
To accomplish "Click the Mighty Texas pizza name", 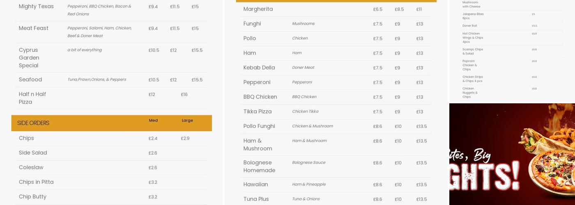I will point(36,7).
